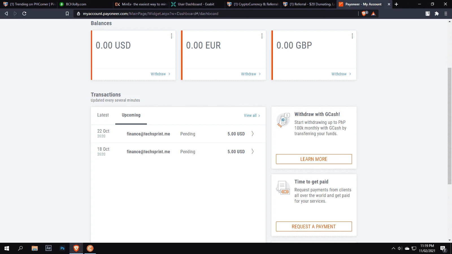Click the Time to get paid invoice icon
This screenshot has width=452, height=254.
coord(283,188)
